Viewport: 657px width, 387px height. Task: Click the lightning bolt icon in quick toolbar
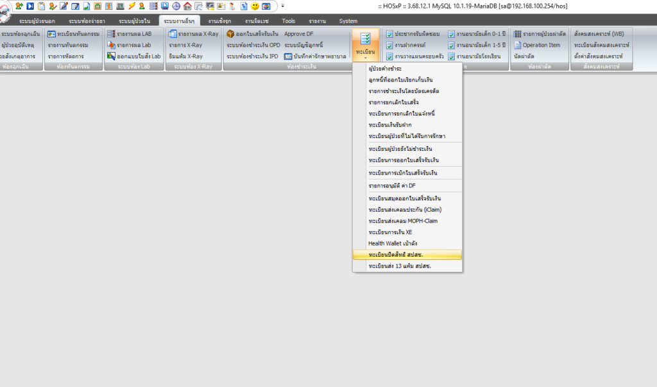tap(132, 6)
